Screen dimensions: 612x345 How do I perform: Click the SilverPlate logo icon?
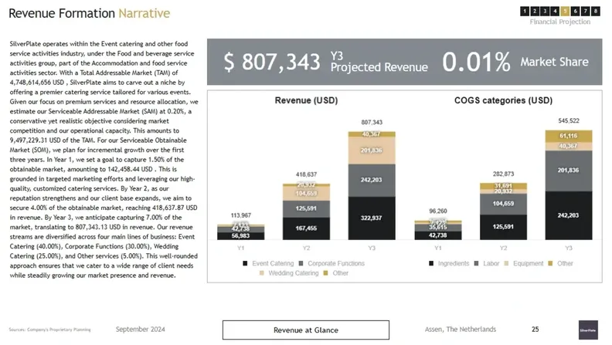coord(588,330)
